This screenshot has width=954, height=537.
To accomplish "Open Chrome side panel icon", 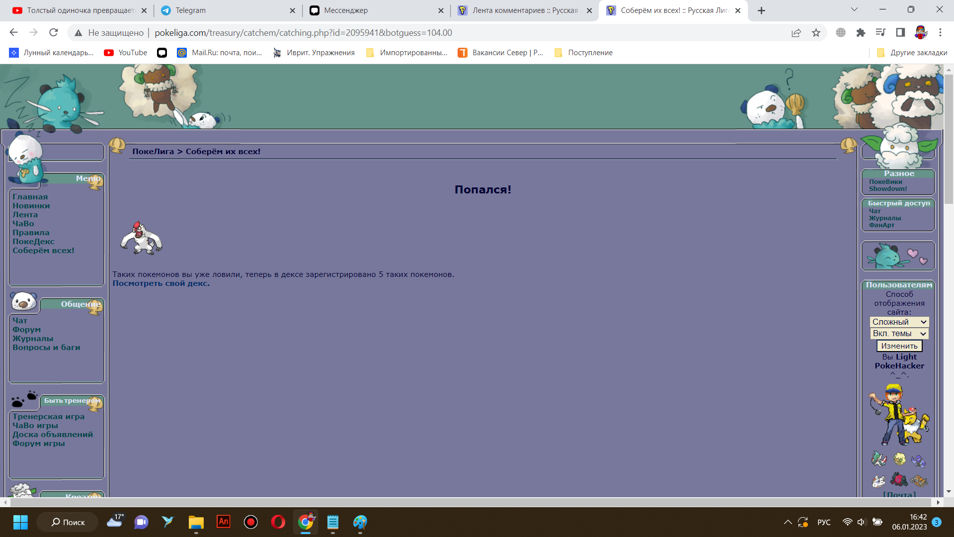I will 900,32.
